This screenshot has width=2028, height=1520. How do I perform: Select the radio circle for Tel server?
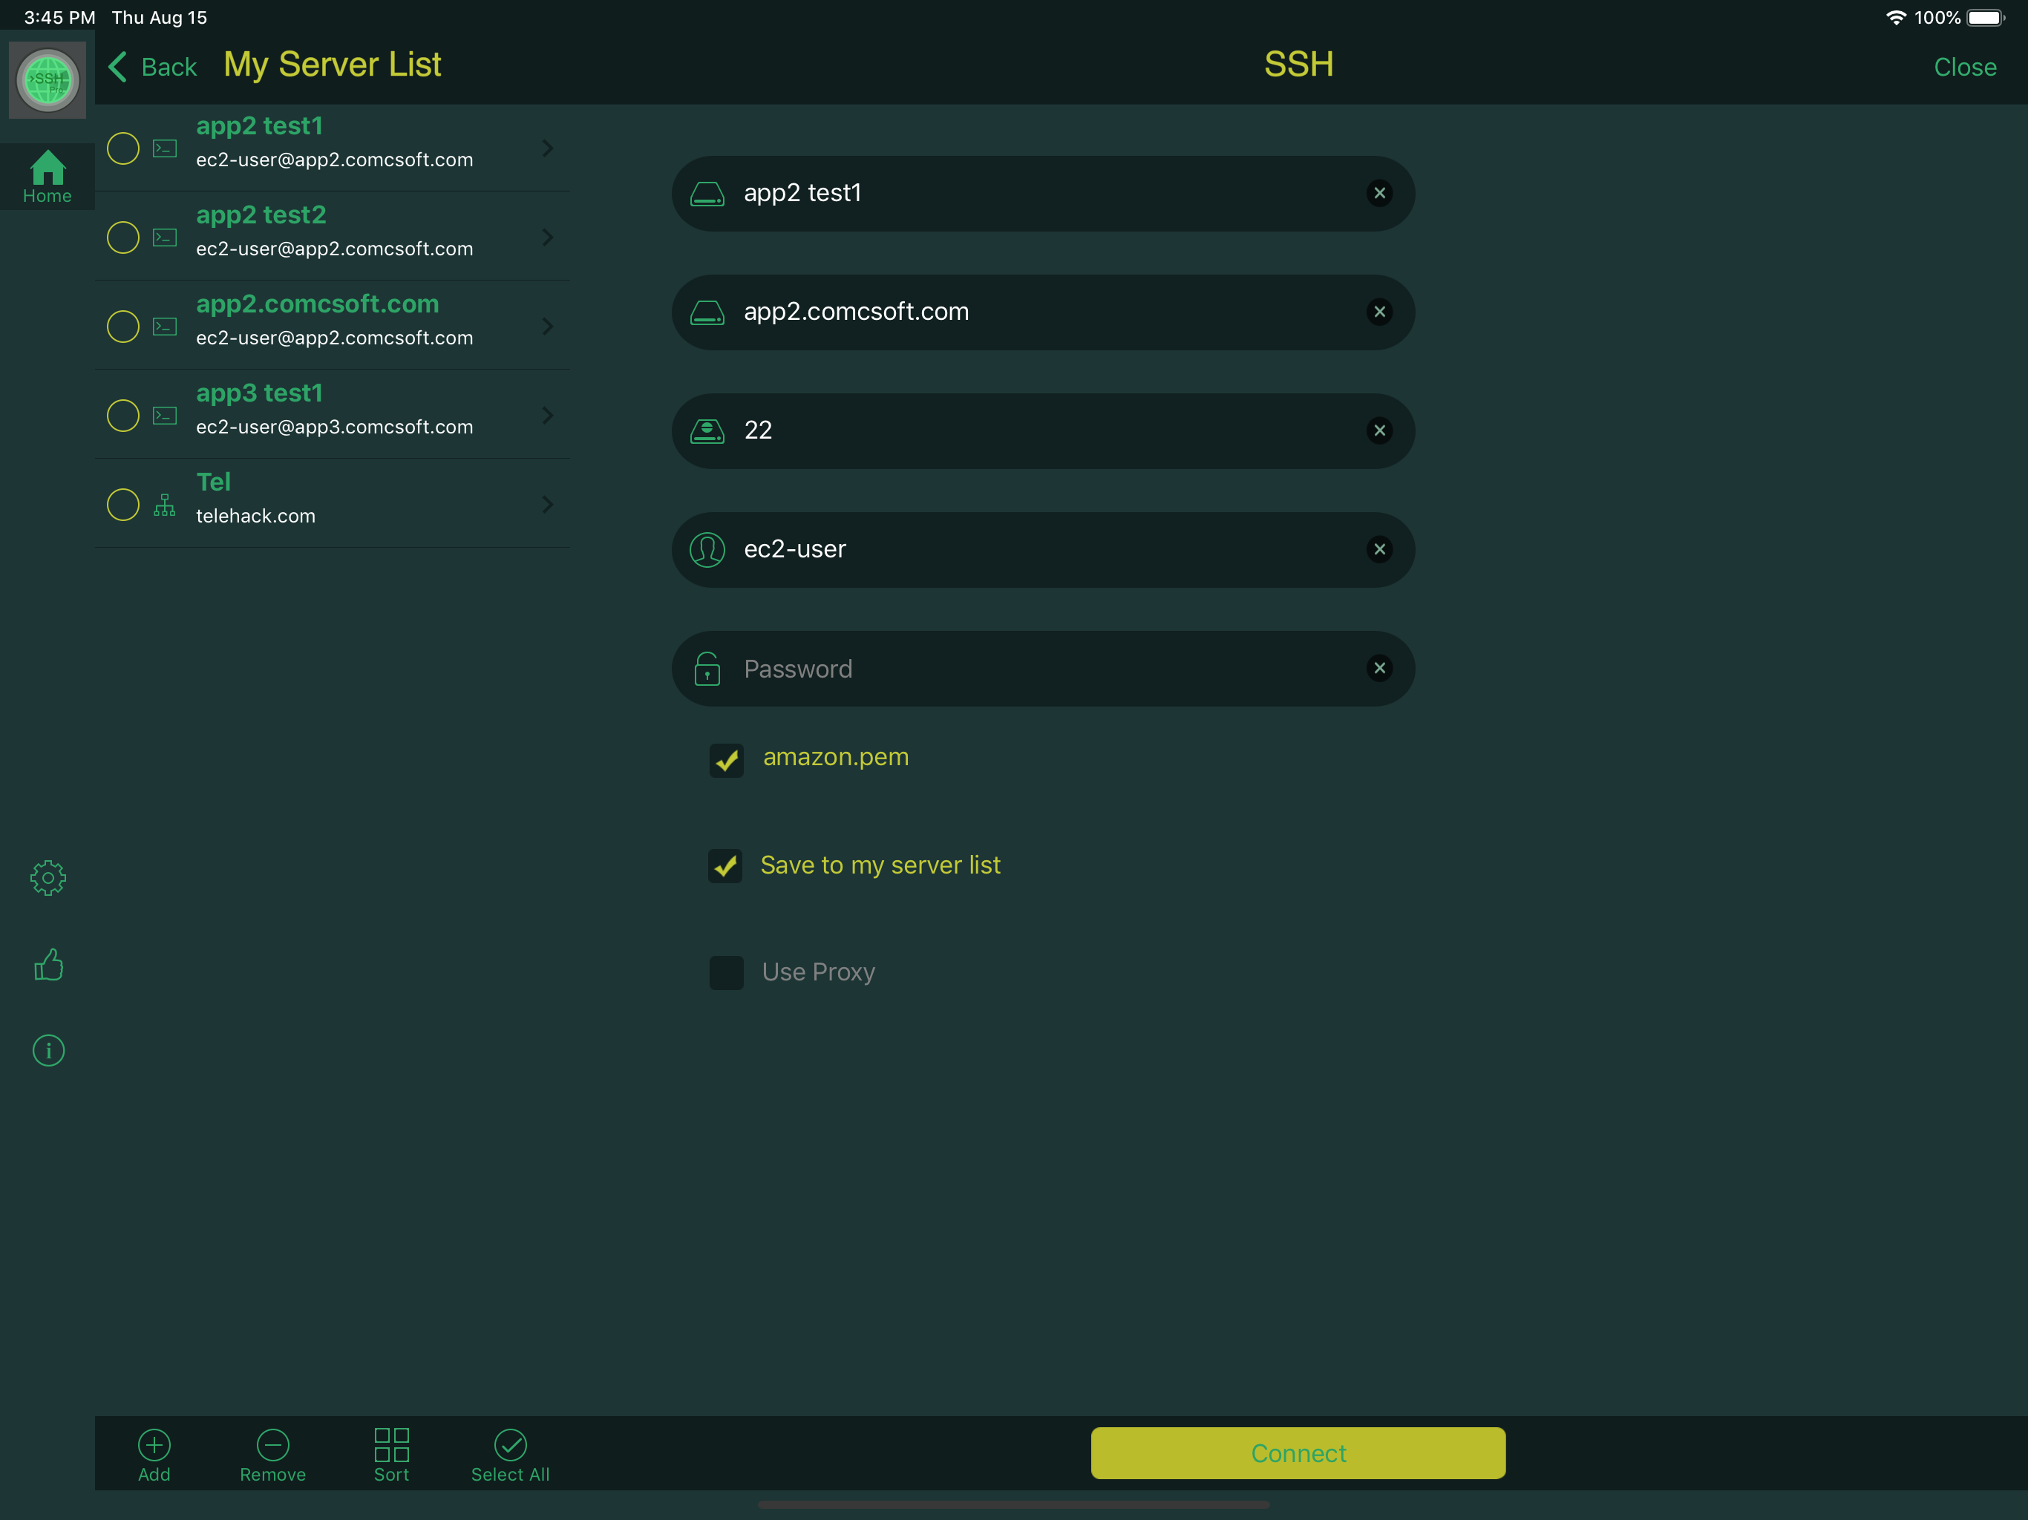click(123, 504)
